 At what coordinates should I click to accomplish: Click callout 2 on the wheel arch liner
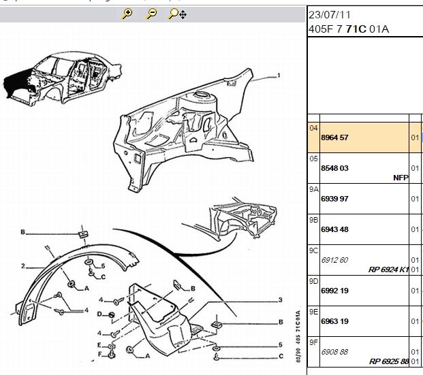tap(23, 266)
